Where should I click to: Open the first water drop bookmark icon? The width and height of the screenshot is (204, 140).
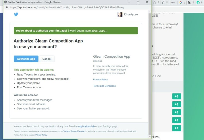[154, 3]
